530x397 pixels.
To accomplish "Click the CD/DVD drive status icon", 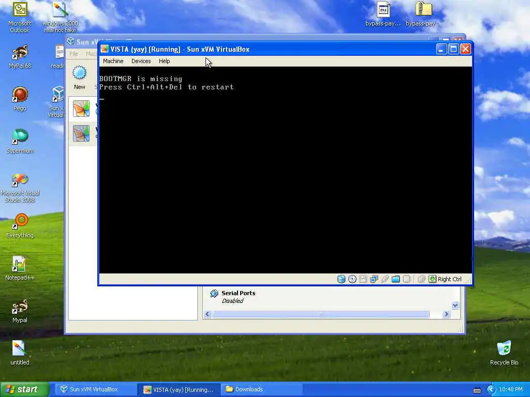I will pyautogui.click(x=352, y=279).
